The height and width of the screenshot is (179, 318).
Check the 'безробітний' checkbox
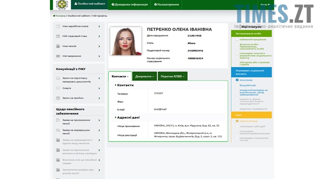coord(237,85)
